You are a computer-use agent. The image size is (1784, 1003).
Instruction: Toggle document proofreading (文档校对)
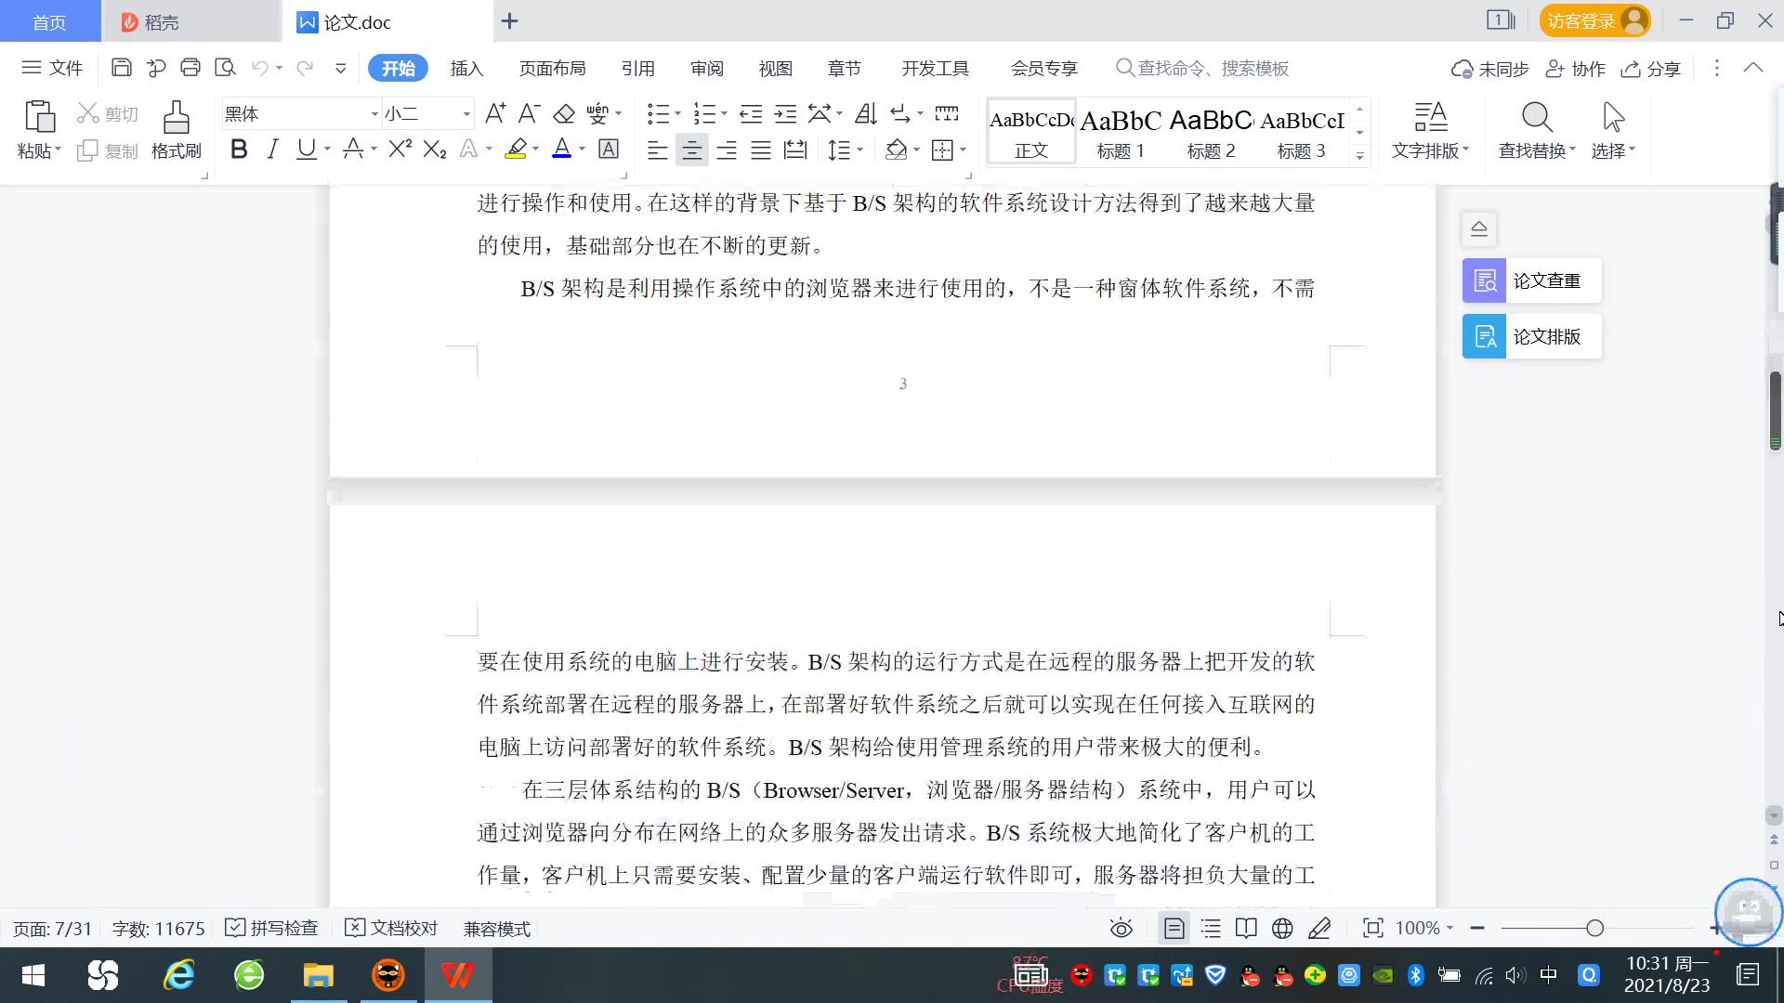(391, 929)
